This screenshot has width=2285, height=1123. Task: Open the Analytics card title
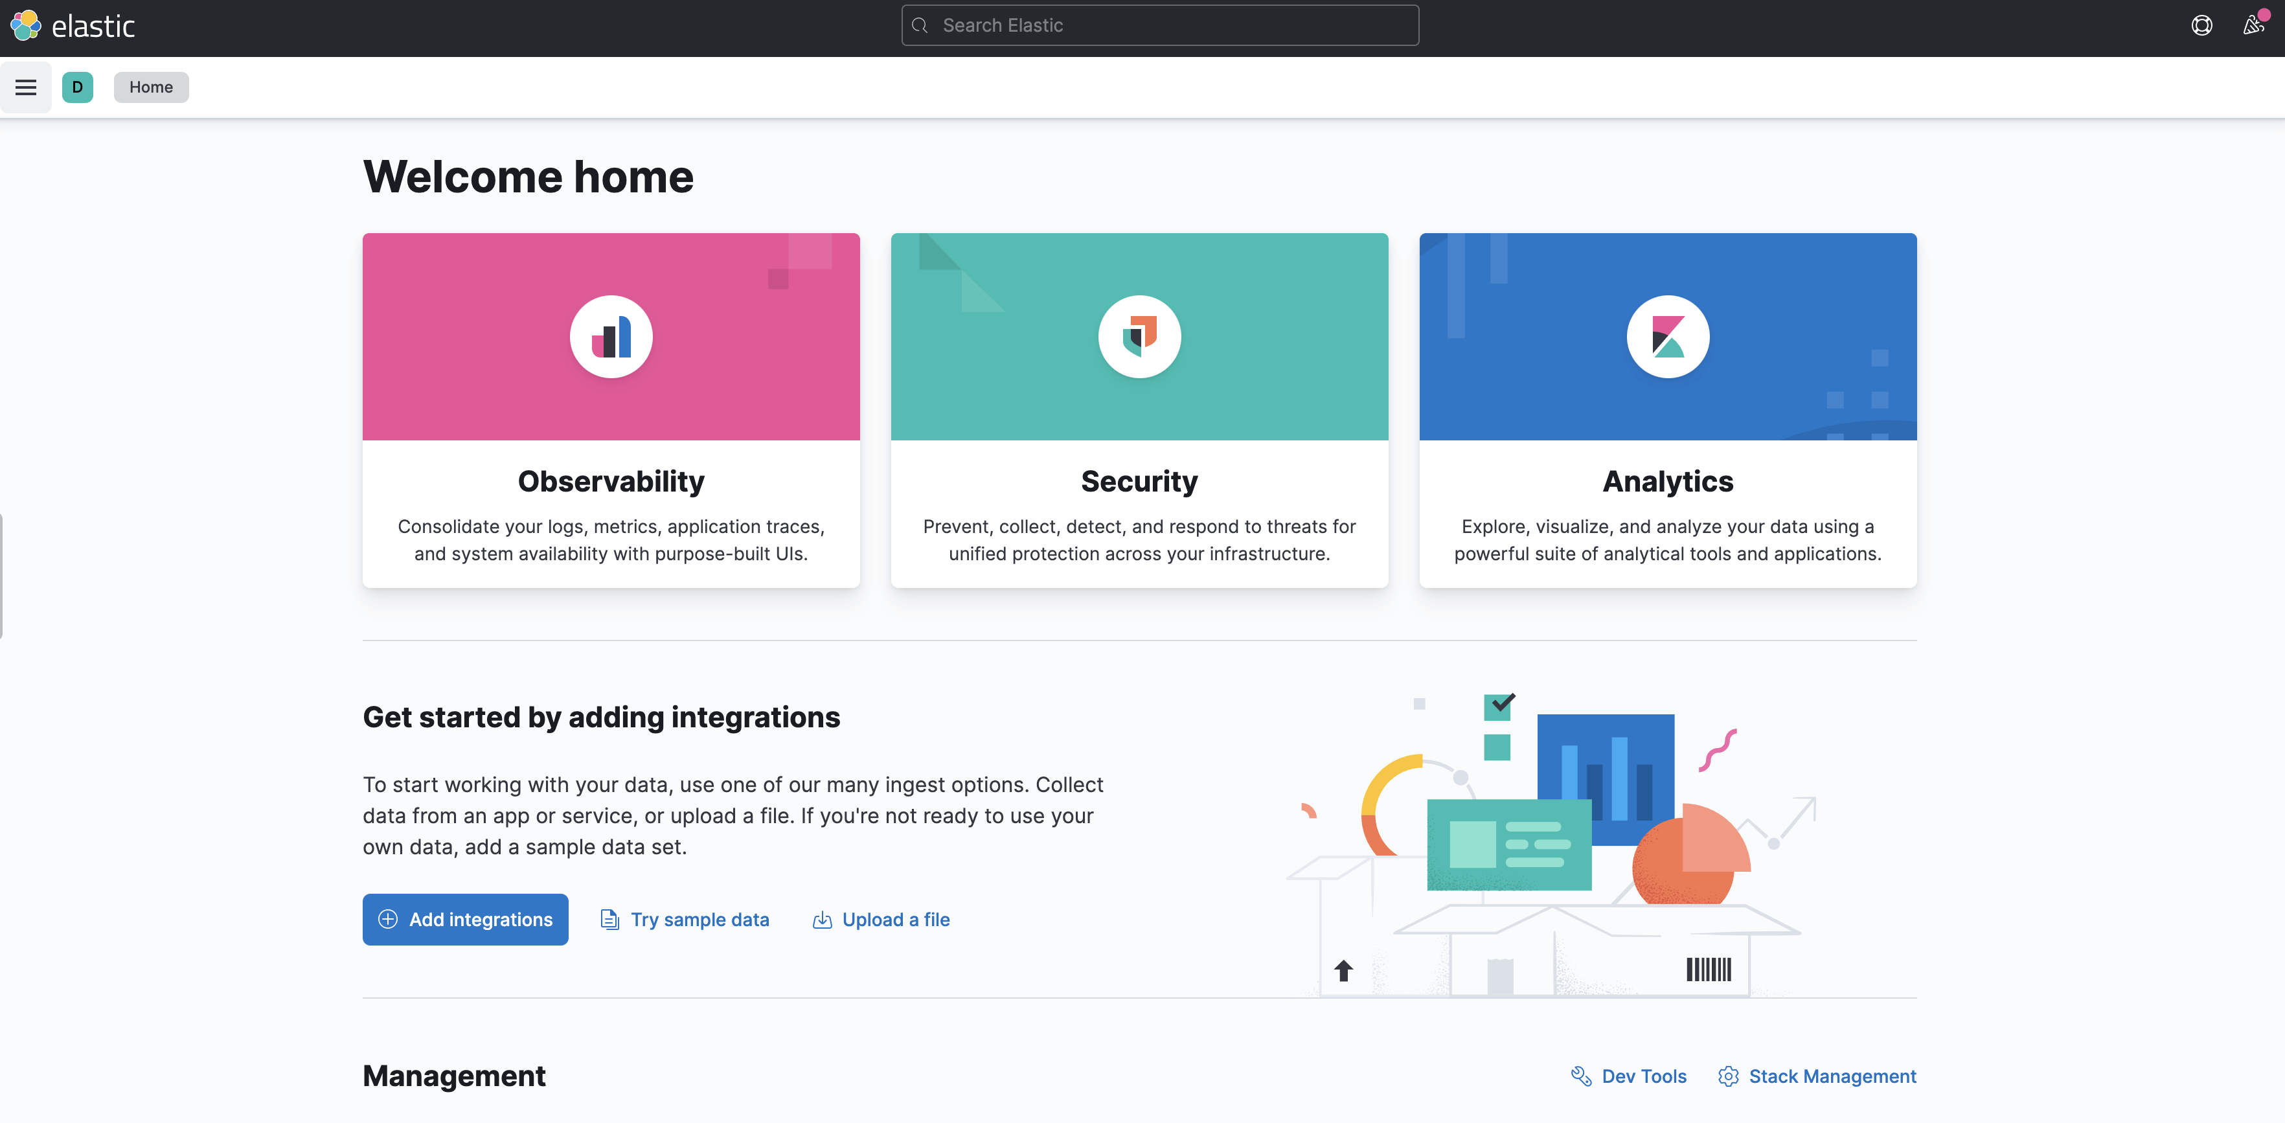tap(1668, 482)
